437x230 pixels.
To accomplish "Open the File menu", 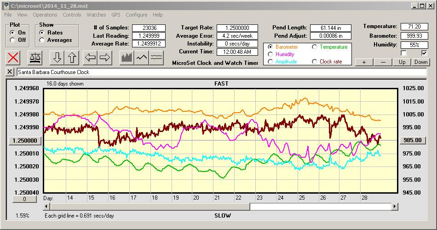I will click(x=8, y=15).
